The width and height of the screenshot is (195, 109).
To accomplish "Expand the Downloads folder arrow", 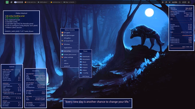I will pyautogui.click(x=91, y=56).
